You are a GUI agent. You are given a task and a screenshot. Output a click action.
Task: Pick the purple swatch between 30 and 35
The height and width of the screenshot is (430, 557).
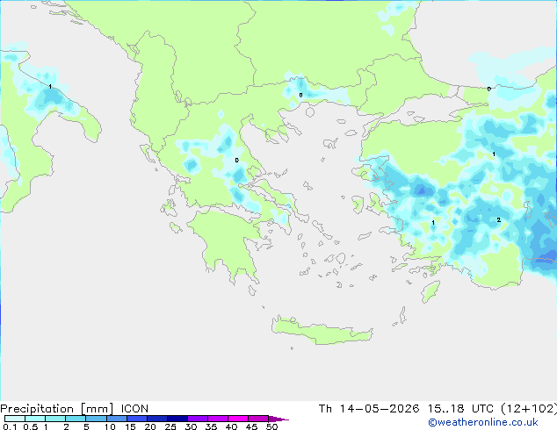coord(198,419)
